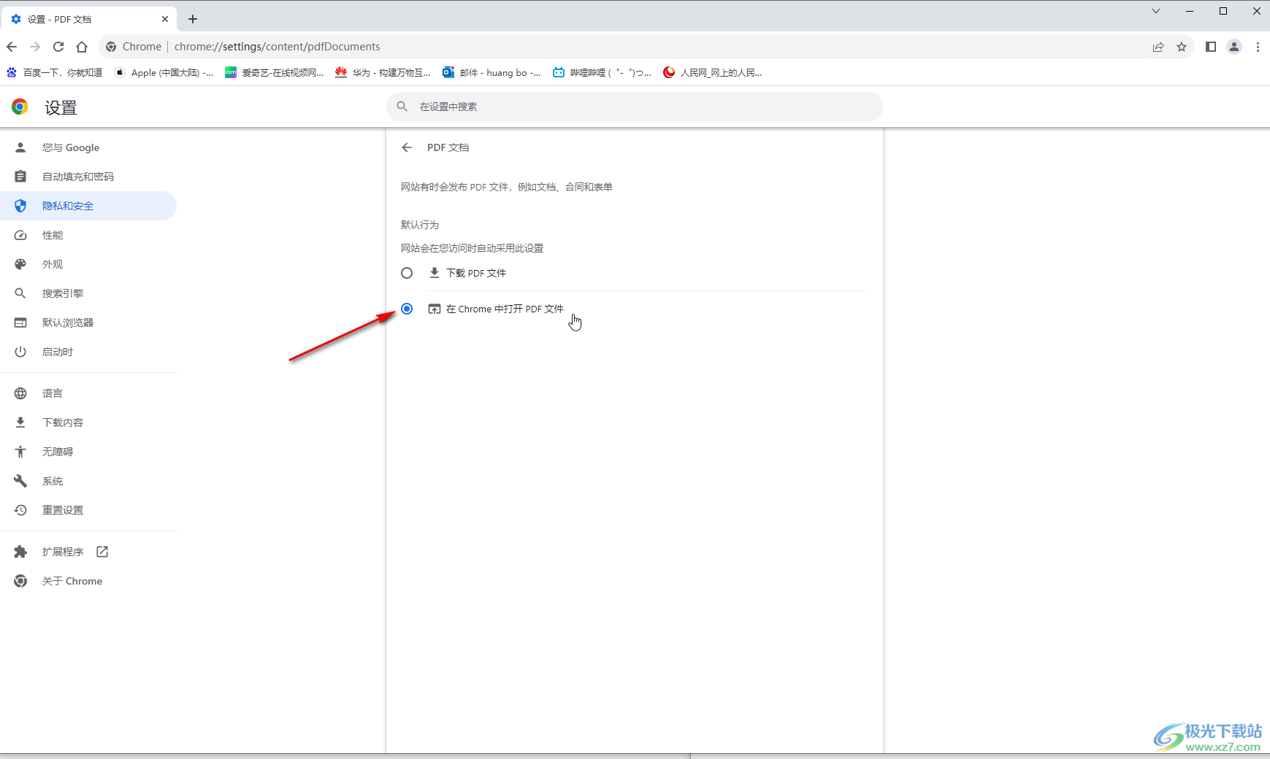Open 性能 settings section
The image size is (1270, 759).
pyautogui.click(x=88, y=235)
